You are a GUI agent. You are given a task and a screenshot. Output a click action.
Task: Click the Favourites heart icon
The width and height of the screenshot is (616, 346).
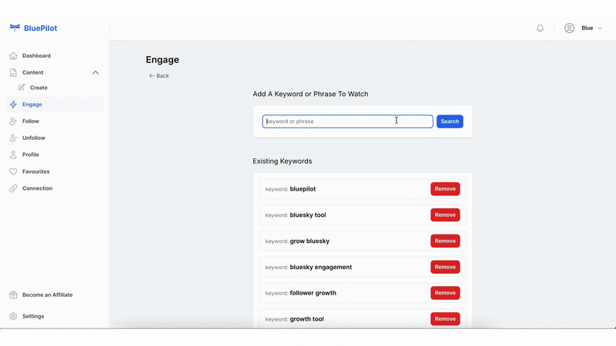tap(13, 171)
